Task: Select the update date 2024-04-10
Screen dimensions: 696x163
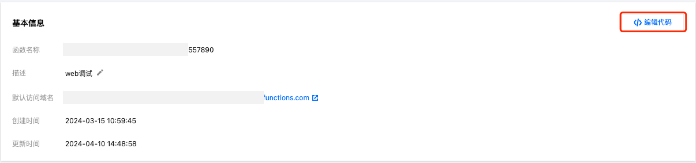Action: click(x=85, y=144)
